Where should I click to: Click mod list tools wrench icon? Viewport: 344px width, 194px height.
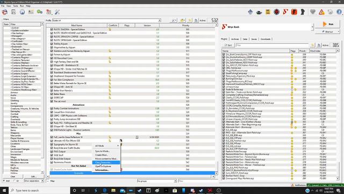coord(174,20)
